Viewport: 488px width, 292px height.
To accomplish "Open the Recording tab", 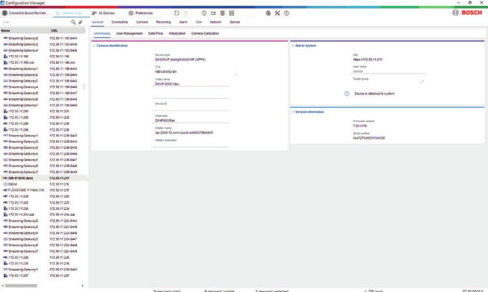I will [x=164, y=22].
